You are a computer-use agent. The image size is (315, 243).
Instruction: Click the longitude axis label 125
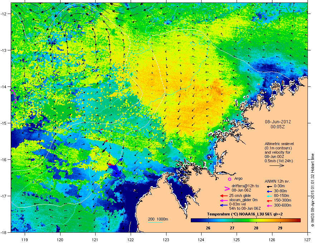tap(237, 239)
